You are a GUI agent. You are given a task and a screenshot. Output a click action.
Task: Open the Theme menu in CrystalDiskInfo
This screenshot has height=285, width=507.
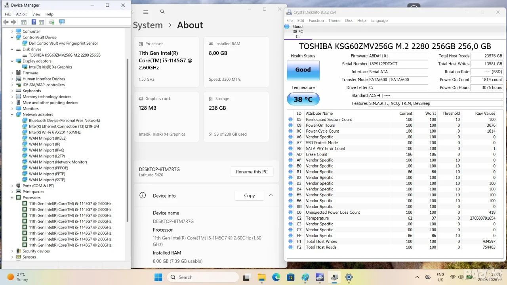point(334,21)
